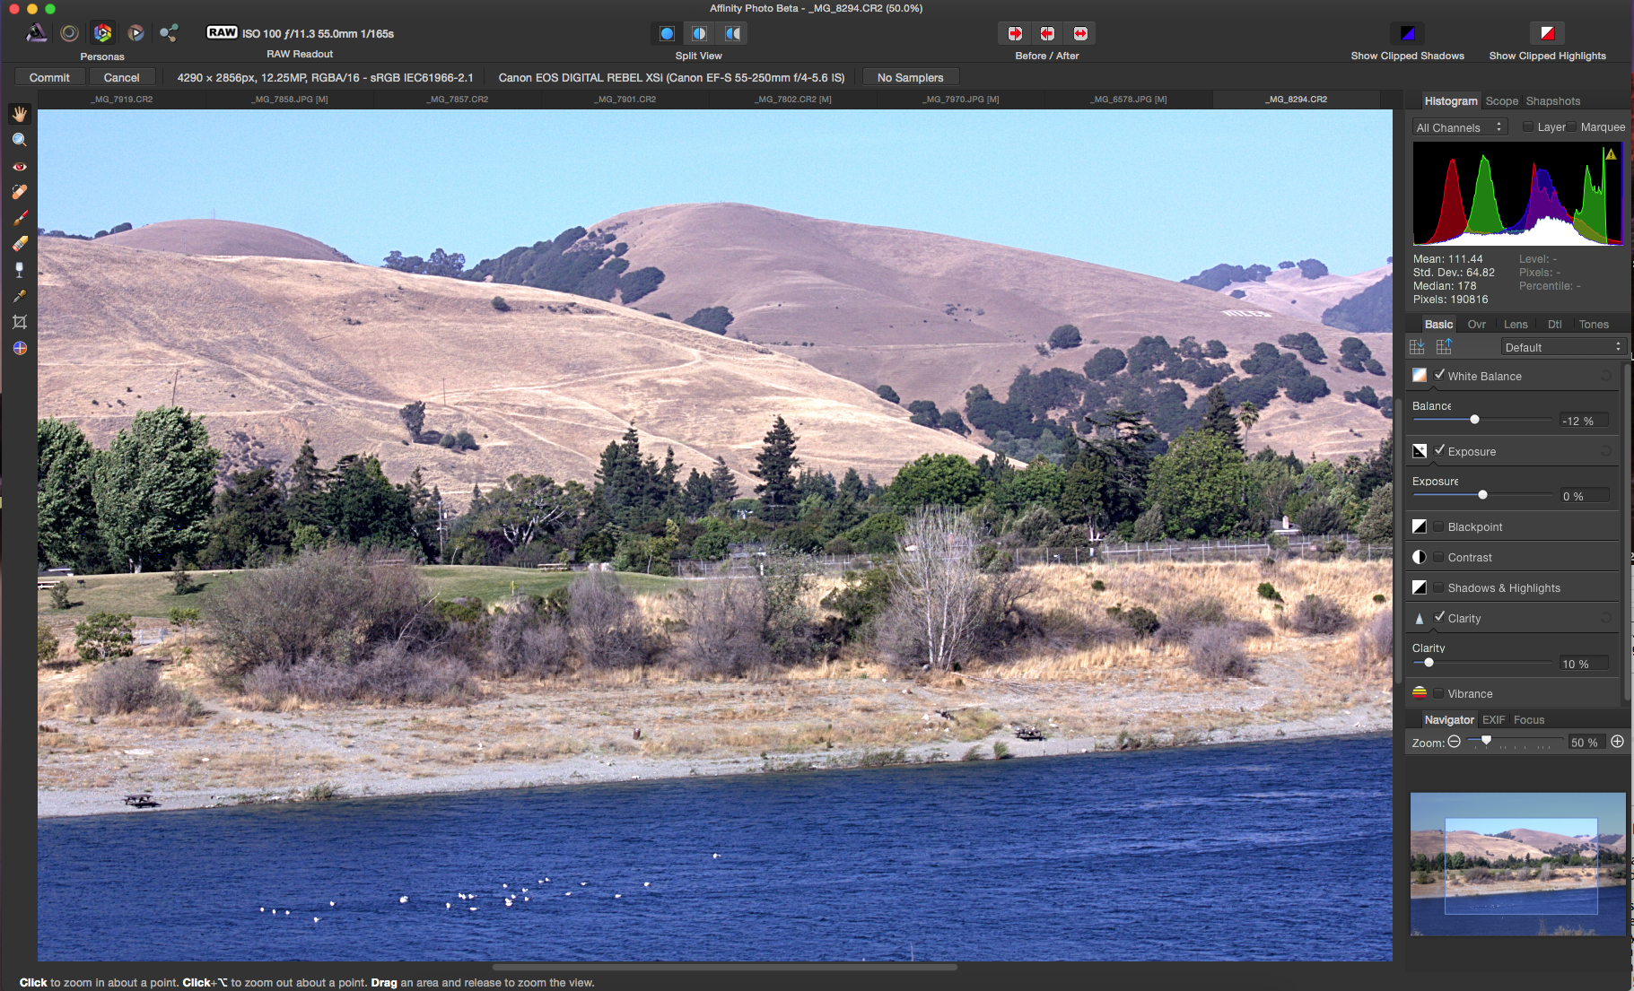Switch to the Photo persona icon
The image size is (1634, 991).
coord(37,33)
